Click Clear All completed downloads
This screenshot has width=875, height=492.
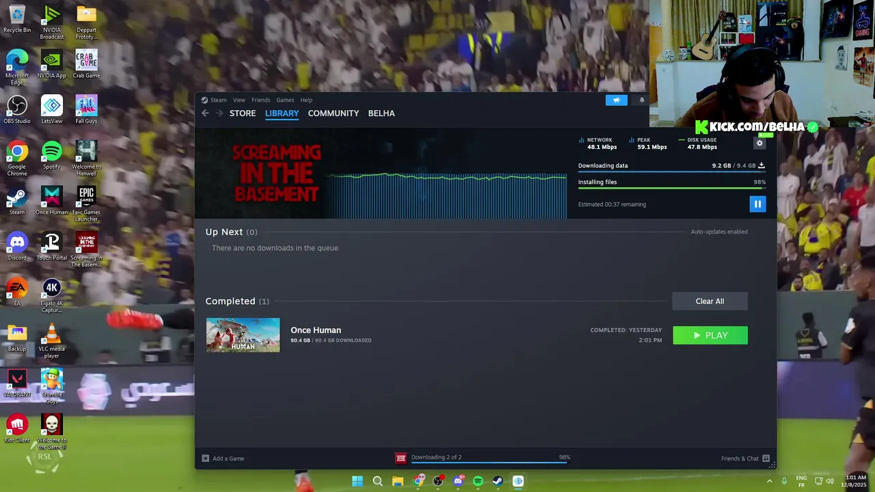710,301
